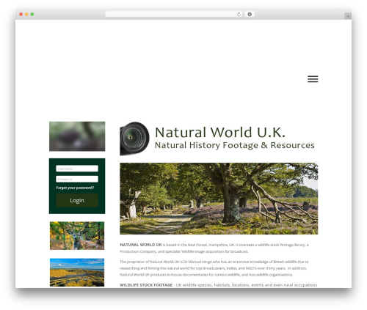Click the Password field
Viewport: 367px width, 310px height.
77,179
